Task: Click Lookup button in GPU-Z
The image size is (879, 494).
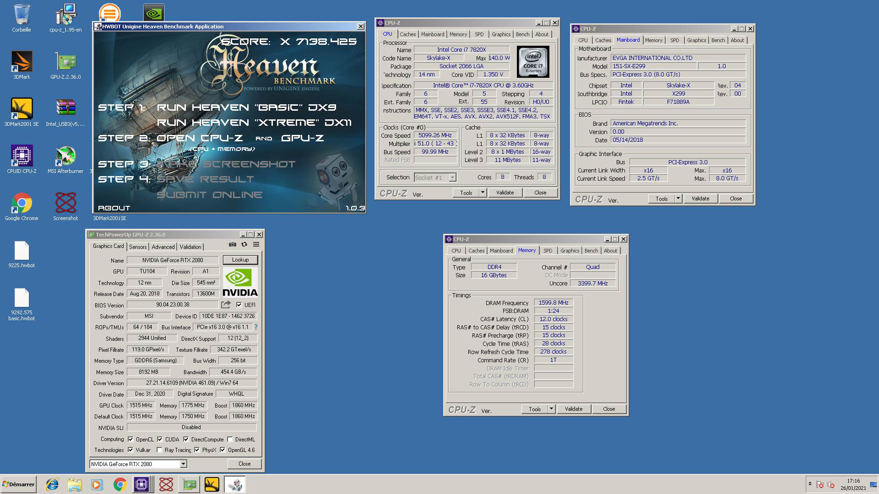Action: tap(240, 260)
